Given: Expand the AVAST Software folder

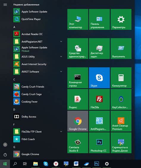Looking at the screenshot, I should tap(61, 71).
